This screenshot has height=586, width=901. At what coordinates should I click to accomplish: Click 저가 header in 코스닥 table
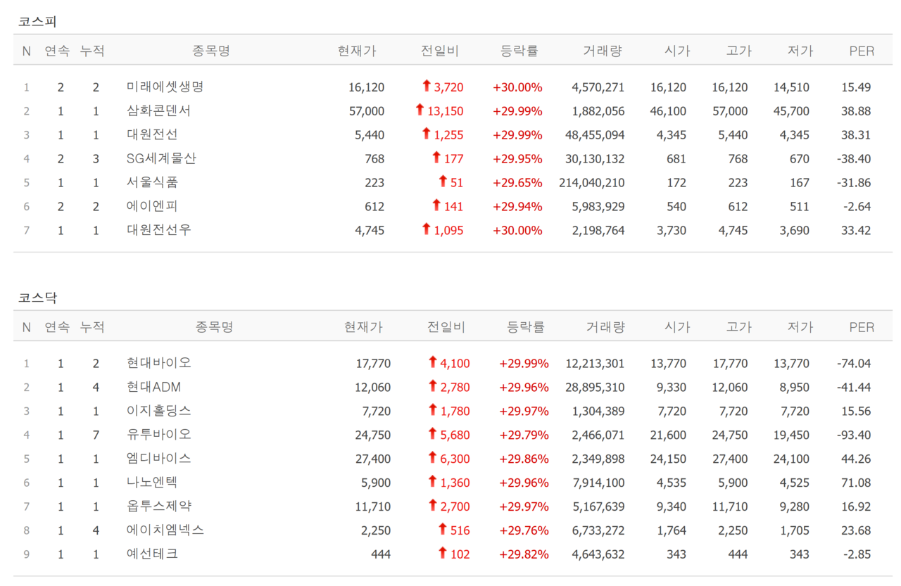(x=800, y=327)
